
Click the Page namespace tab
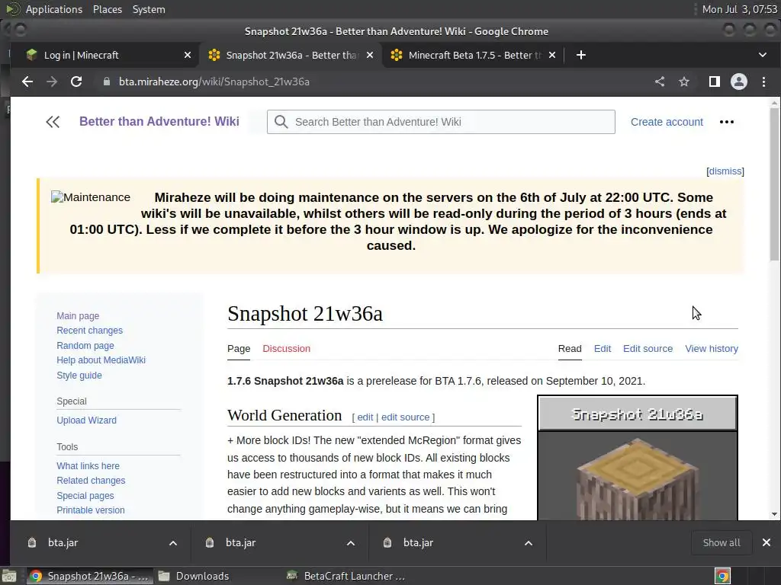pos(239,349)
